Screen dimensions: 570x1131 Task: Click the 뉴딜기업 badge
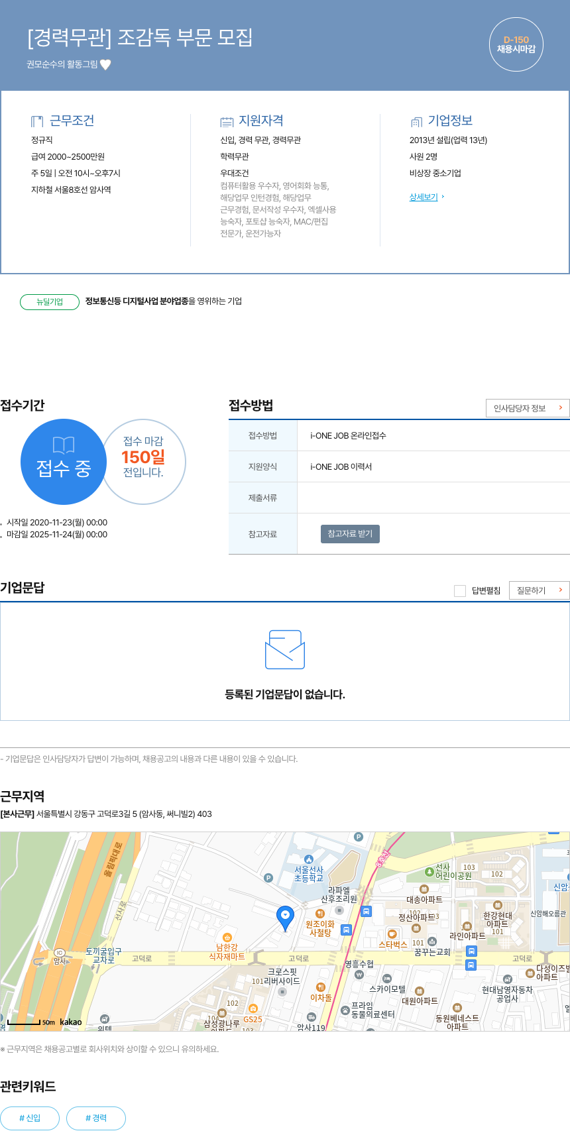click(50, 301)
